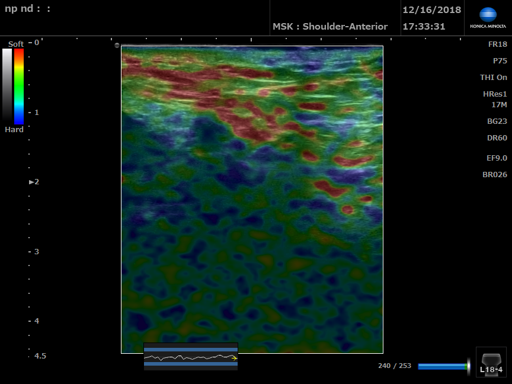Click the Konica Minolta logo
Image resolution: width=512 pixels, height=384 pixels.
[x=488, y=18]
